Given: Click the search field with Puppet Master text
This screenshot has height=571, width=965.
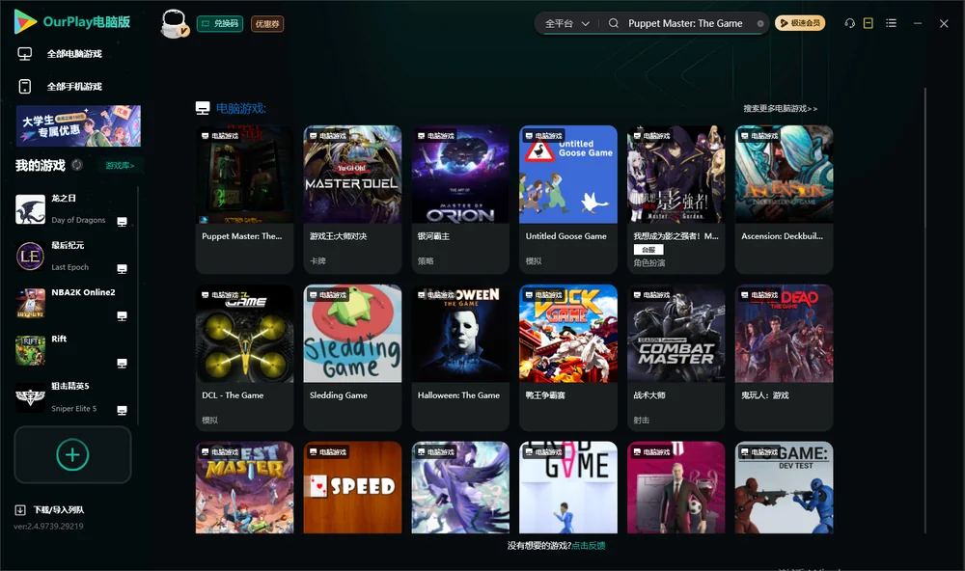Looking at the screenshot, I should (x=685, y=23).
